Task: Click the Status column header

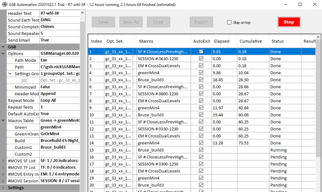Action: (277, 41)
